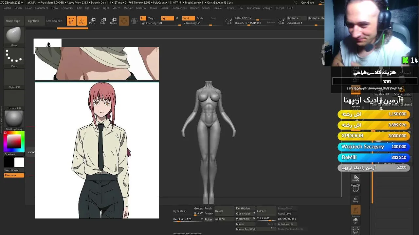Open the Alpha menu
The width and height of the screenshot is (419, 235).
[x=7, y=8]
